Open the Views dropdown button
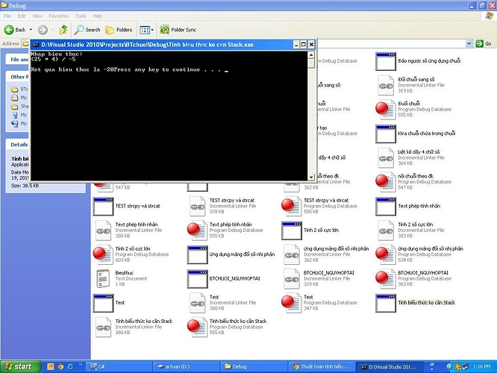497x373 pixels. 146,30
